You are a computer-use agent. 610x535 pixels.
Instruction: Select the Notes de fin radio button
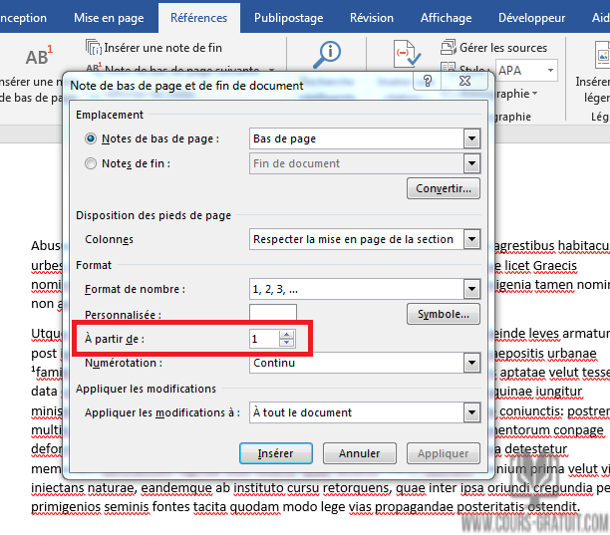(x=92, y=163)
